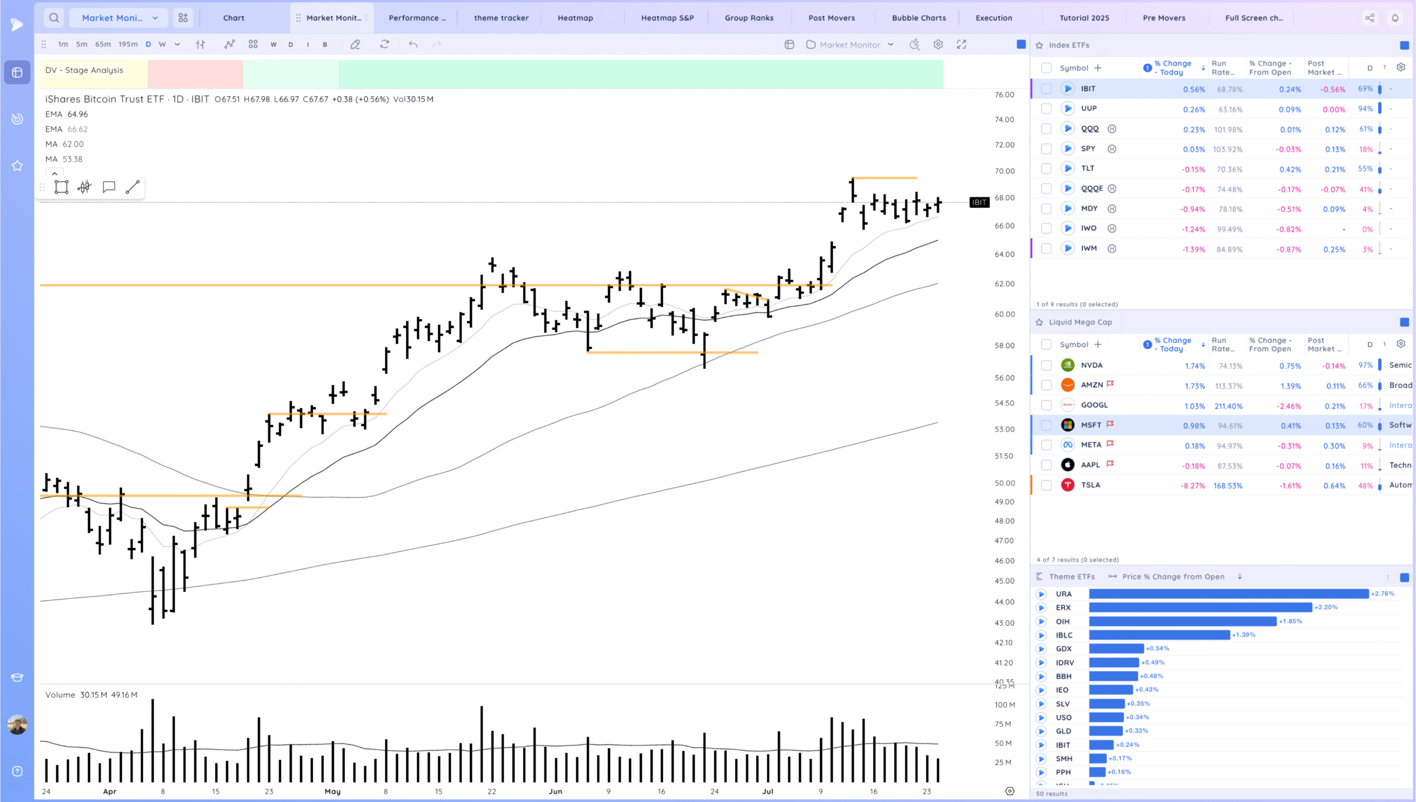The height and width of the screenshot is (802, 1416).
Task: Select the comment annotation tool
Action: (109, 187)
